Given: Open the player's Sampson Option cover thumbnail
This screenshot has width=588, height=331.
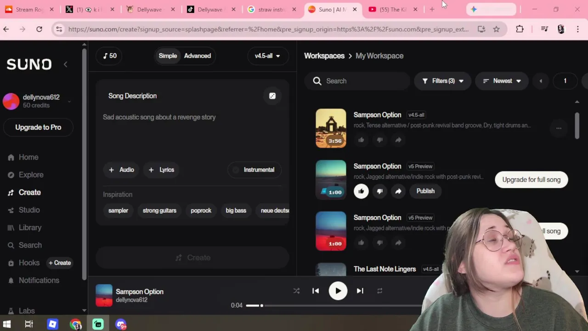Looking at the screenshot, I should [x=104, y=295].
